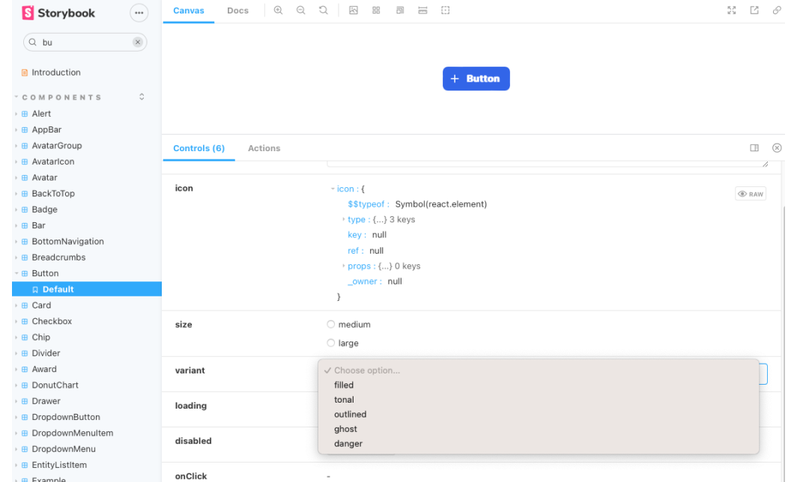Viewport: 797px width, 482px height.
Task: Toggle the grid overlay icon
Action: coord(376,10)
